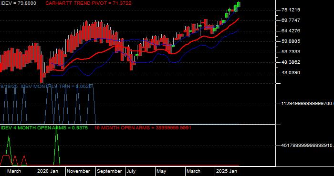The width and height of the screenshot is (334, 176).
Task: Select the 48.3862 price axis value
Action: [x=291, y=62]
